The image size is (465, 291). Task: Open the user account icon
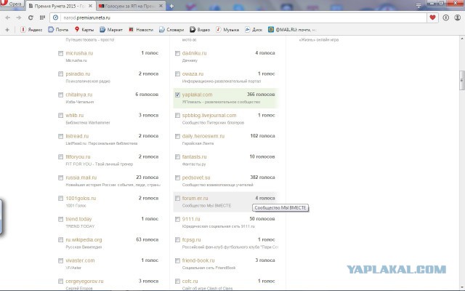(458, 17)
